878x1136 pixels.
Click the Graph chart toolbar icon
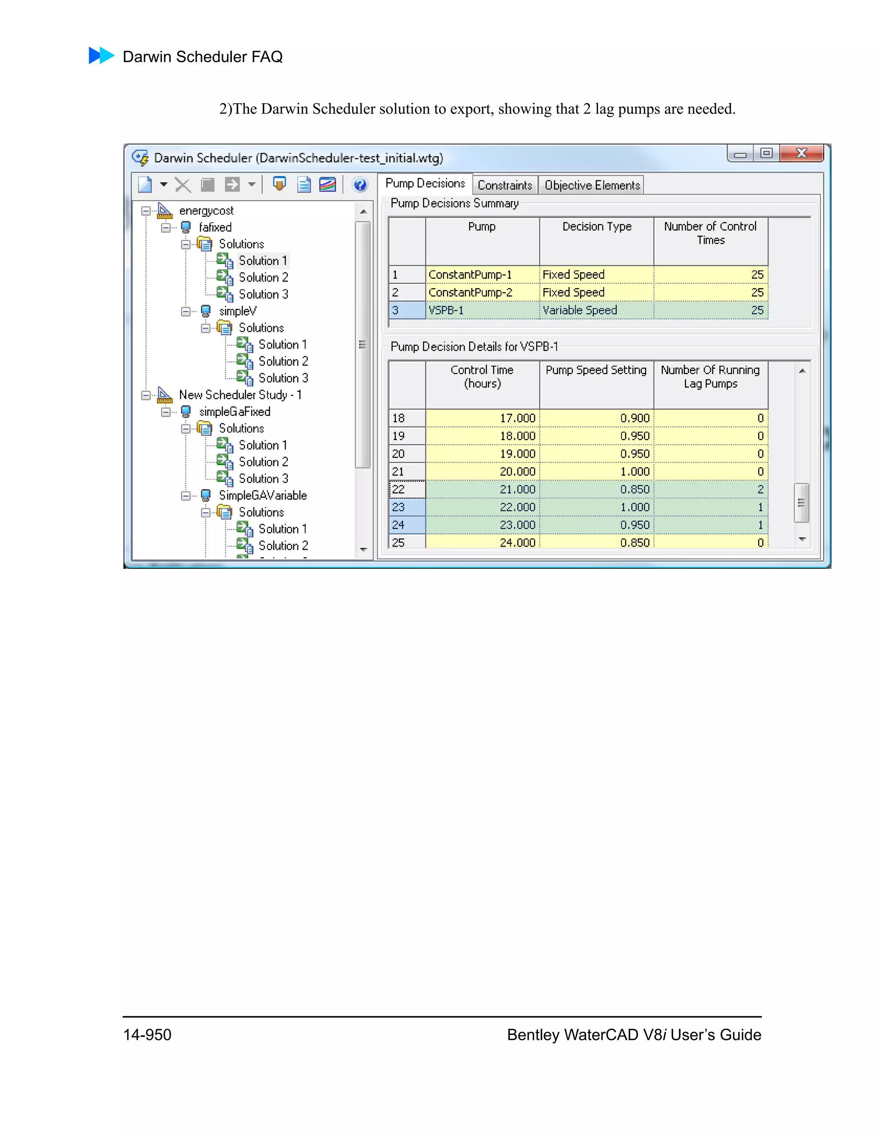[x=327, y=185]
